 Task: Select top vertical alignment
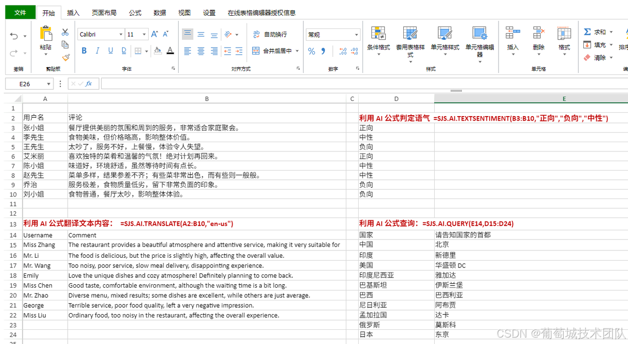click(x=187, y=34)
